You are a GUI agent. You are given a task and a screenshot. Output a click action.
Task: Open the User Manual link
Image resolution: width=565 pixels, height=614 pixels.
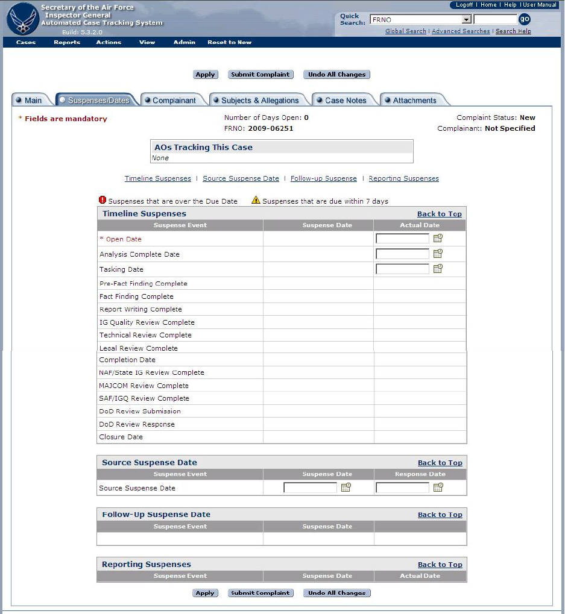(540, 5)
